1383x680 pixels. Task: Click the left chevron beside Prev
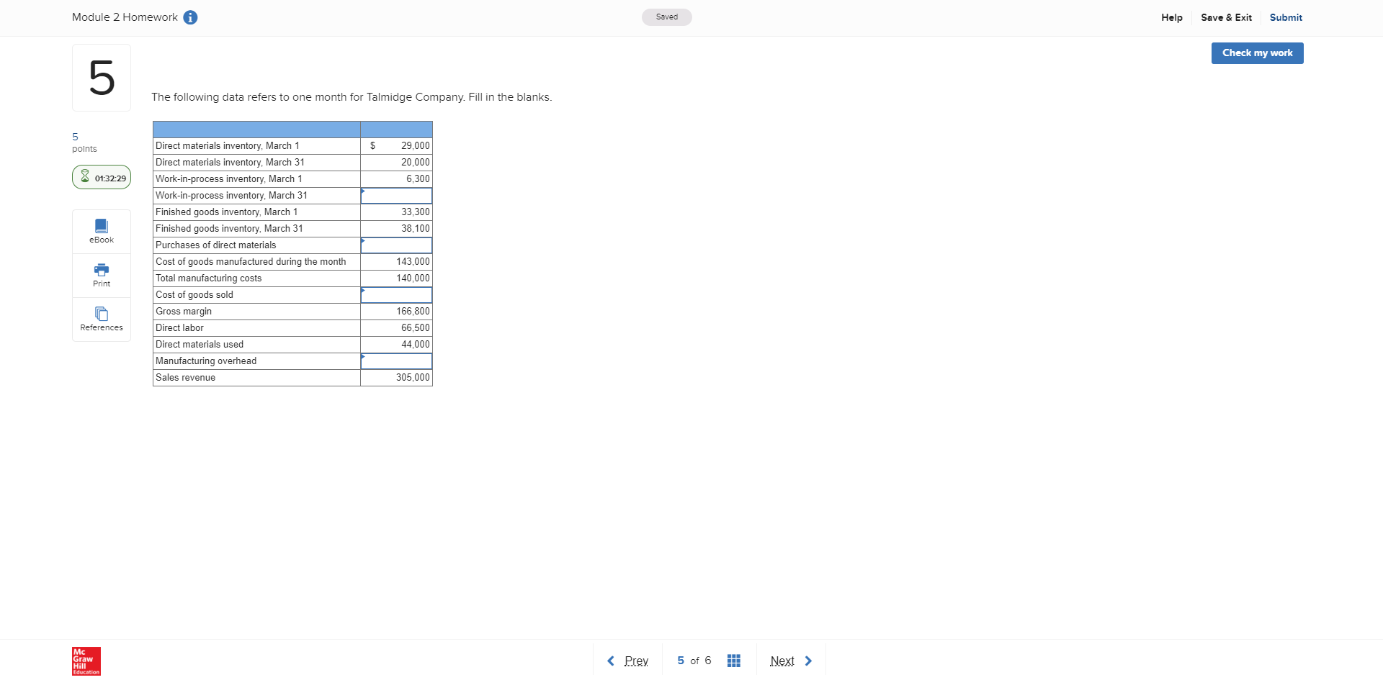[x=611, y=661]
